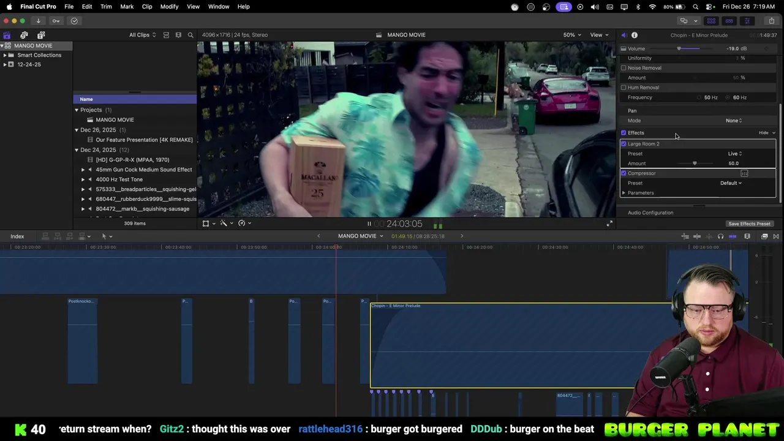Image resolution: width=784 pixels, height=441 pixels.
Task: Toggle the browser display button
Action: click(711, 21)
